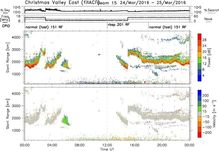Viewport: 219px width, 151px height.
Task: Click the power panel 'Slant Range [km]' label
Action: pos(8,58)
